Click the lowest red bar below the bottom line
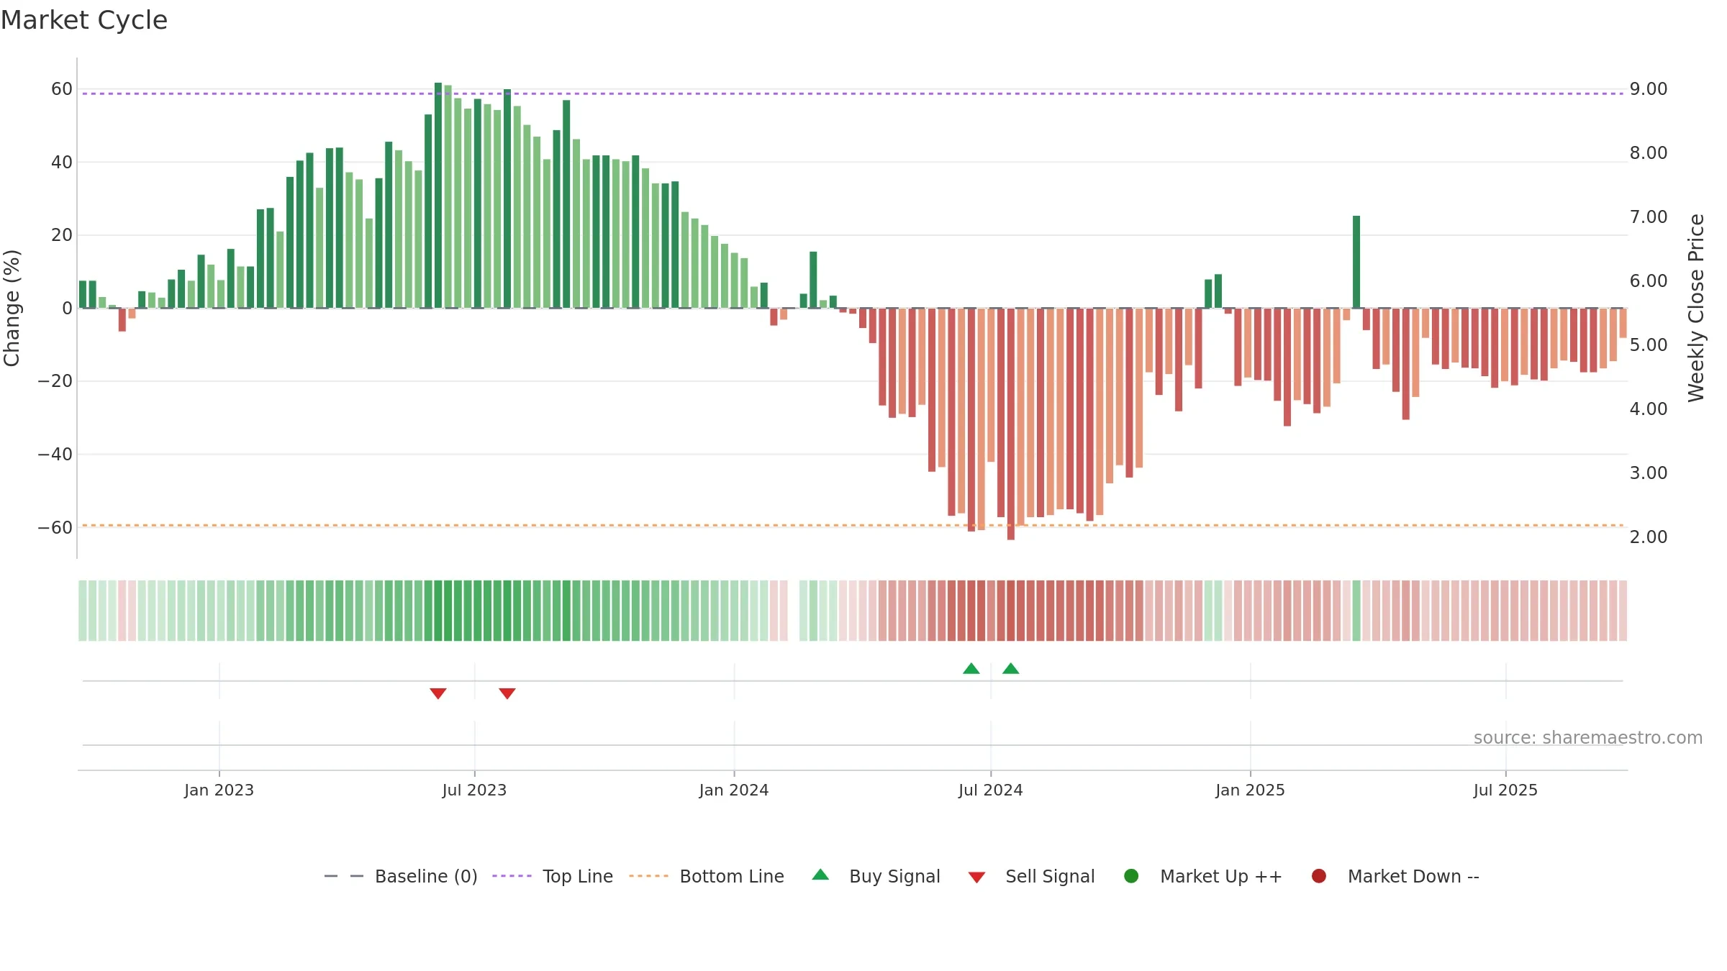Image resolution: width=1727 pixels, height=971 pixels. [1011, 424]
